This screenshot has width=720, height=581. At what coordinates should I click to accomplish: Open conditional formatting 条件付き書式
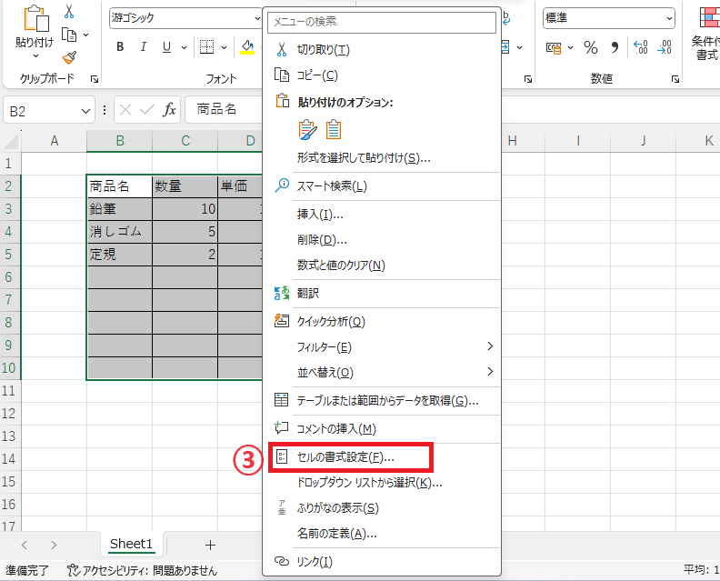click(x=707, y=34)
